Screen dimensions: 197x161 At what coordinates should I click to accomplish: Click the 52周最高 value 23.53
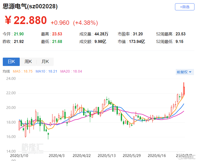coord(180,34)
